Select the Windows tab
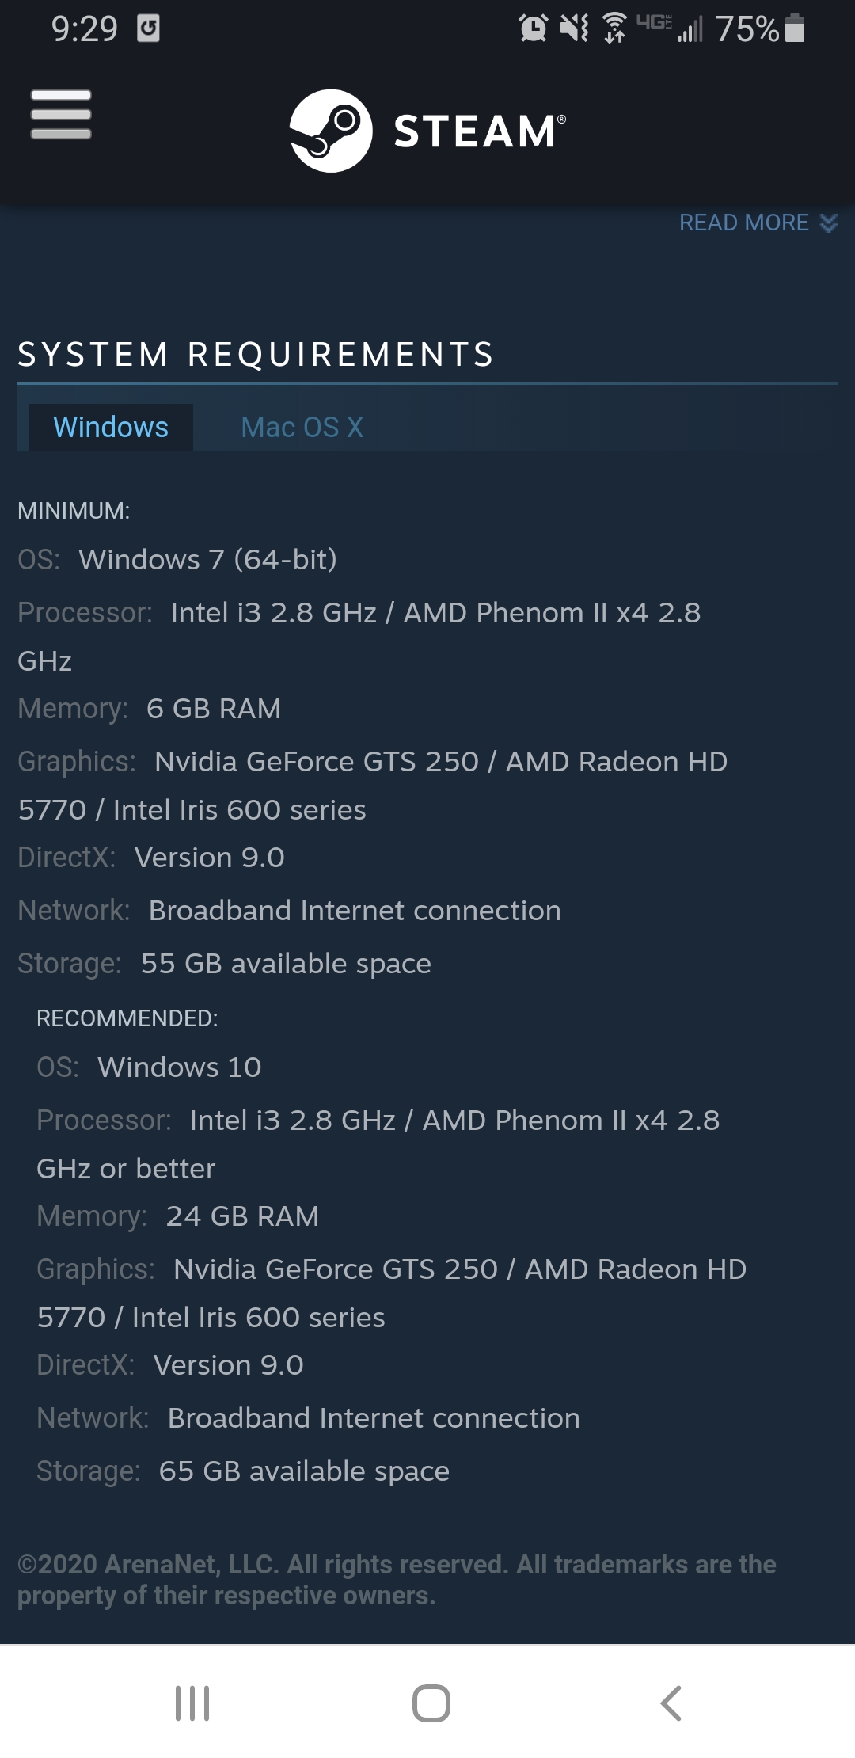855x1758 pixels. click(x=110, y=427)
